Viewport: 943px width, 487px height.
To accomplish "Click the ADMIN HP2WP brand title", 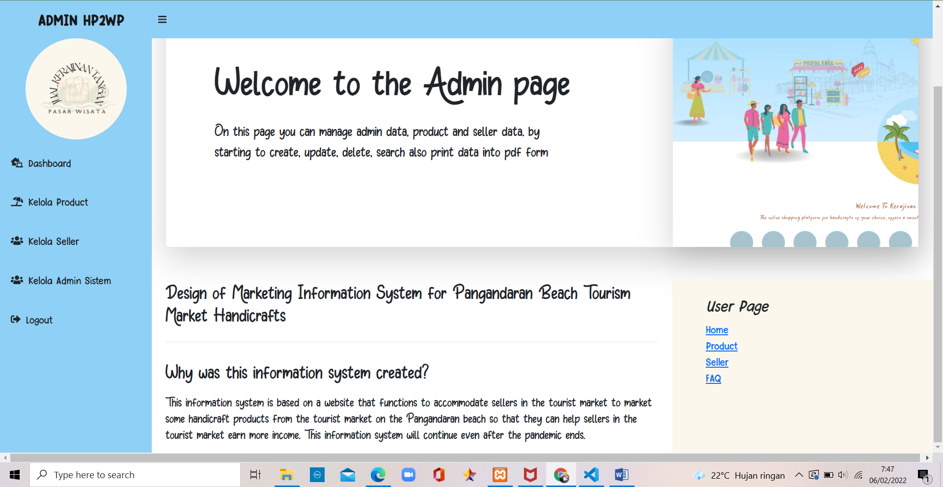I will click(81, 20).
